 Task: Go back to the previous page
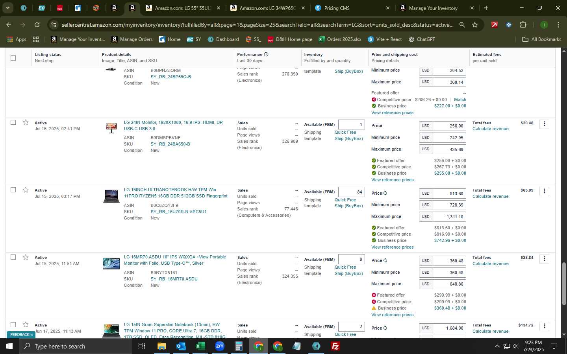point(9,25)
